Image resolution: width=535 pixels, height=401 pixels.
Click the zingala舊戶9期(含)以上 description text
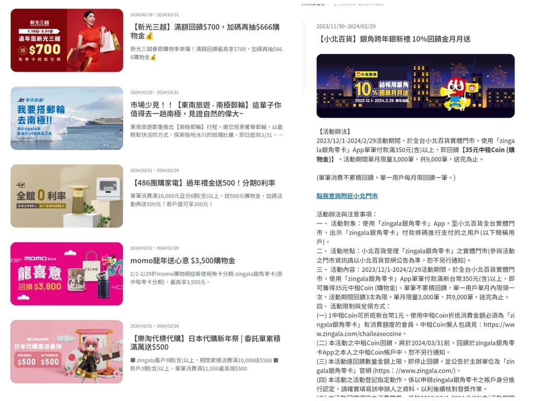tap(205, 364)
